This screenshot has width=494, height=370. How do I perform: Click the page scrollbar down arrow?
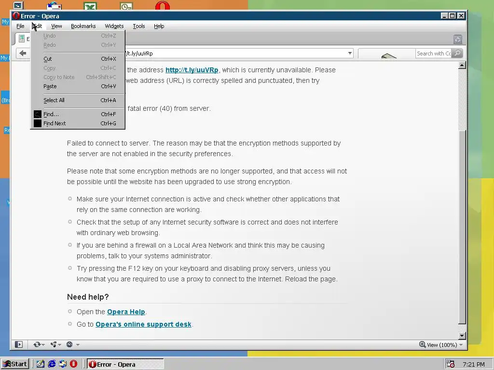462,336
